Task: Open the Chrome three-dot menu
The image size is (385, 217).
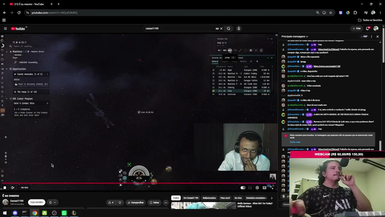Action: pos(380,13)
